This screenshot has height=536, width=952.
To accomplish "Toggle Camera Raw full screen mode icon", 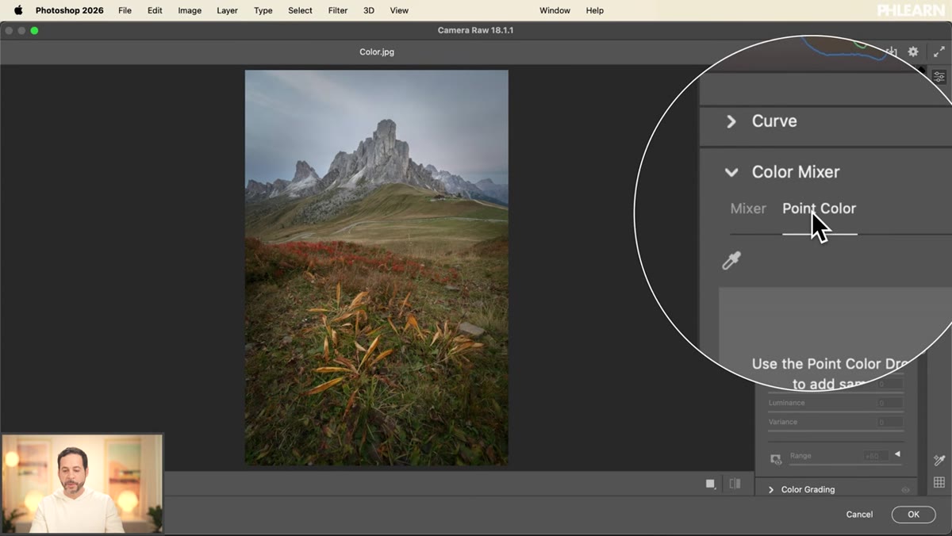I will pyautogui.click(x=939, y=52).
